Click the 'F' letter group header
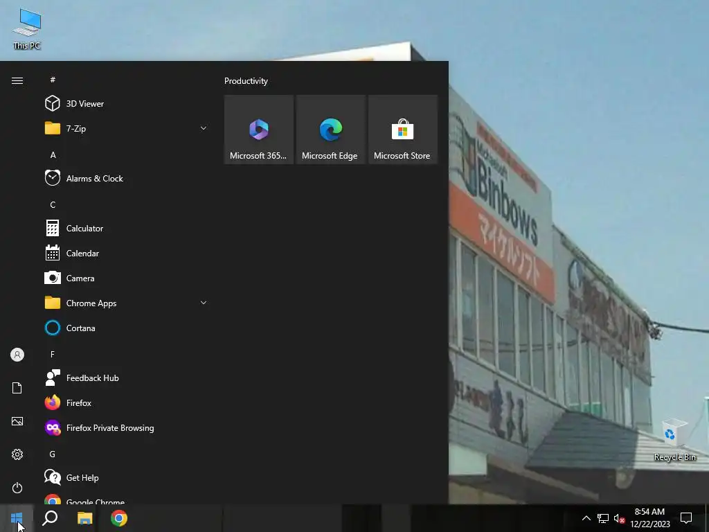709x532 pixels. tap(53, 354)
